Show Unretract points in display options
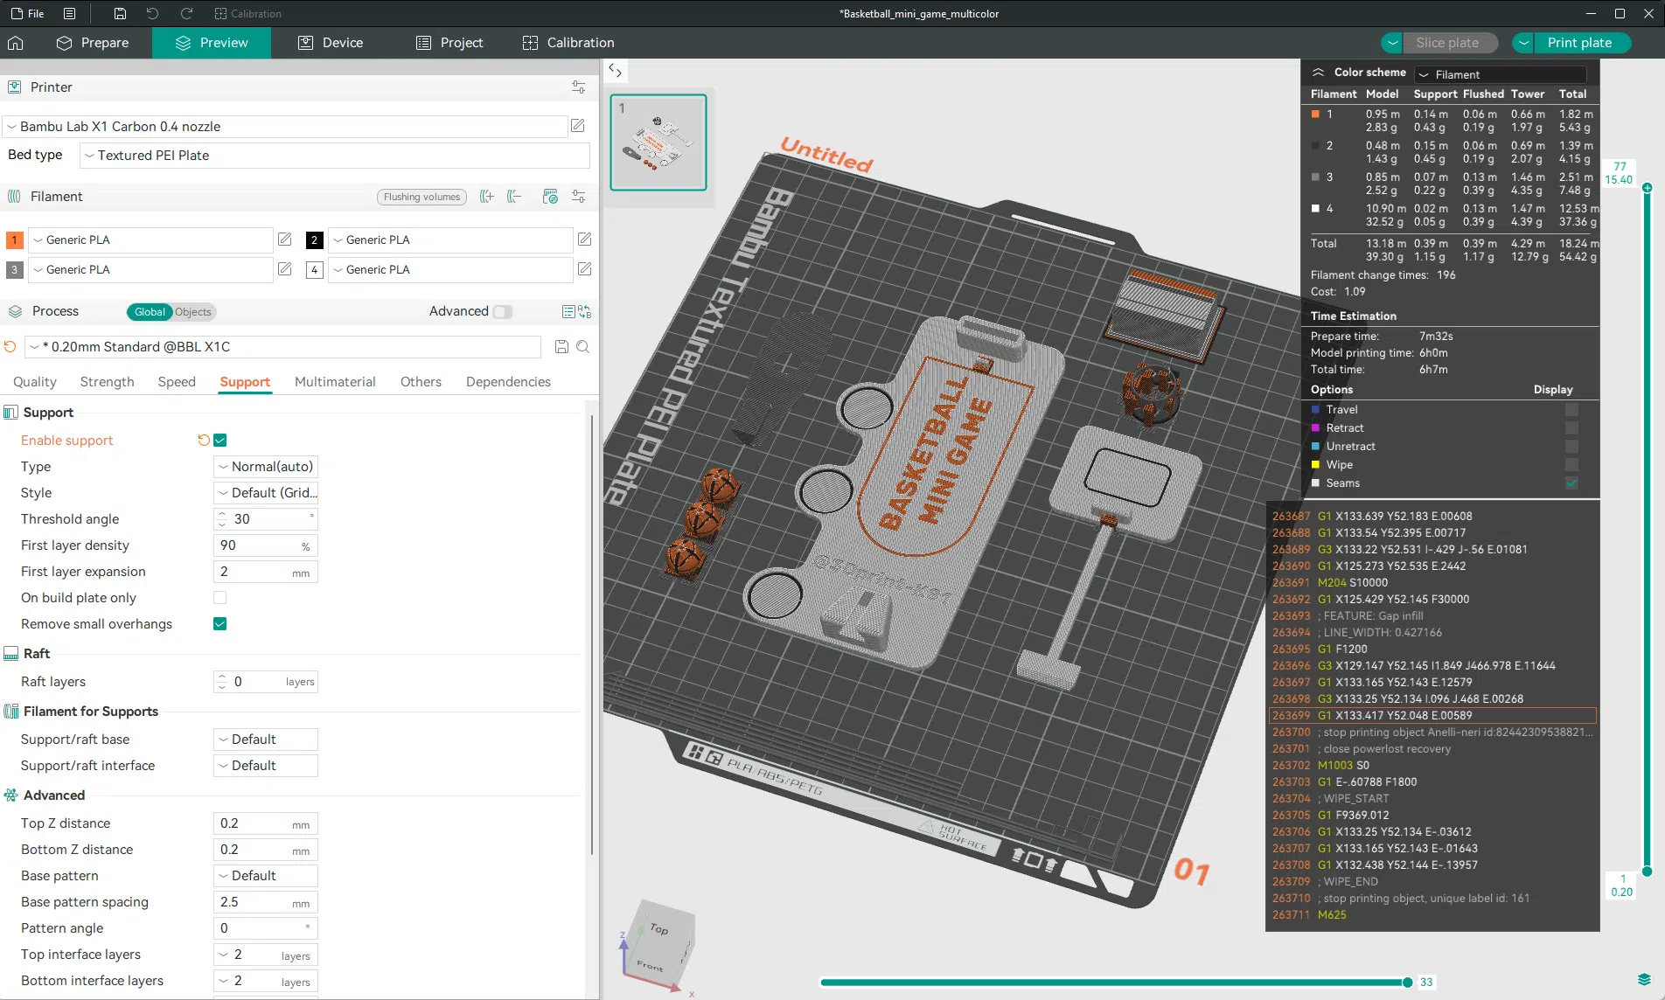This screenshot has height=1000, width=1665. 1571,447
